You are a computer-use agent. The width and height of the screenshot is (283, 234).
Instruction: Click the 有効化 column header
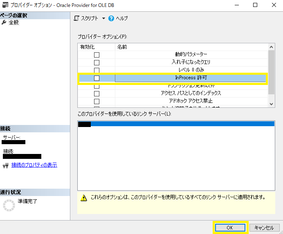tap(97, 47)
